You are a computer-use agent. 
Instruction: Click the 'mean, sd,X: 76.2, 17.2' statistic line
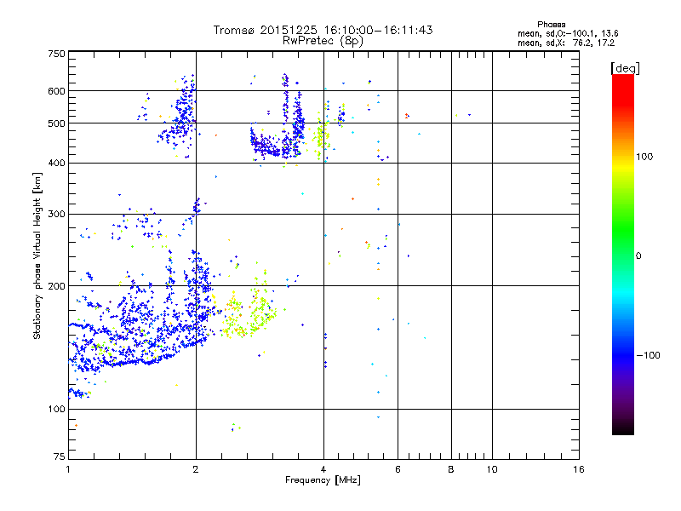(566, 43)
